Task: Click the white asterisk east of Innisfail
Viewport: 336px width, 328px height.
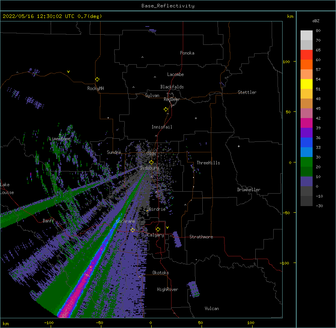Action: 196,118
